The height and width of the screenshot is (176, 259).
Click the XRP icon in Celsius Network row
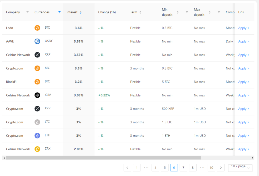(37, 55)
